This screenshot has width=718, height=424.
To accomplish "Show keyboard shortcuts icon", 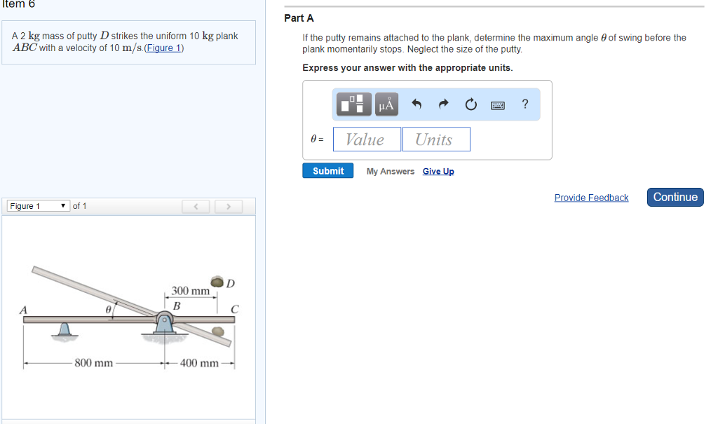I will (498, 105).
